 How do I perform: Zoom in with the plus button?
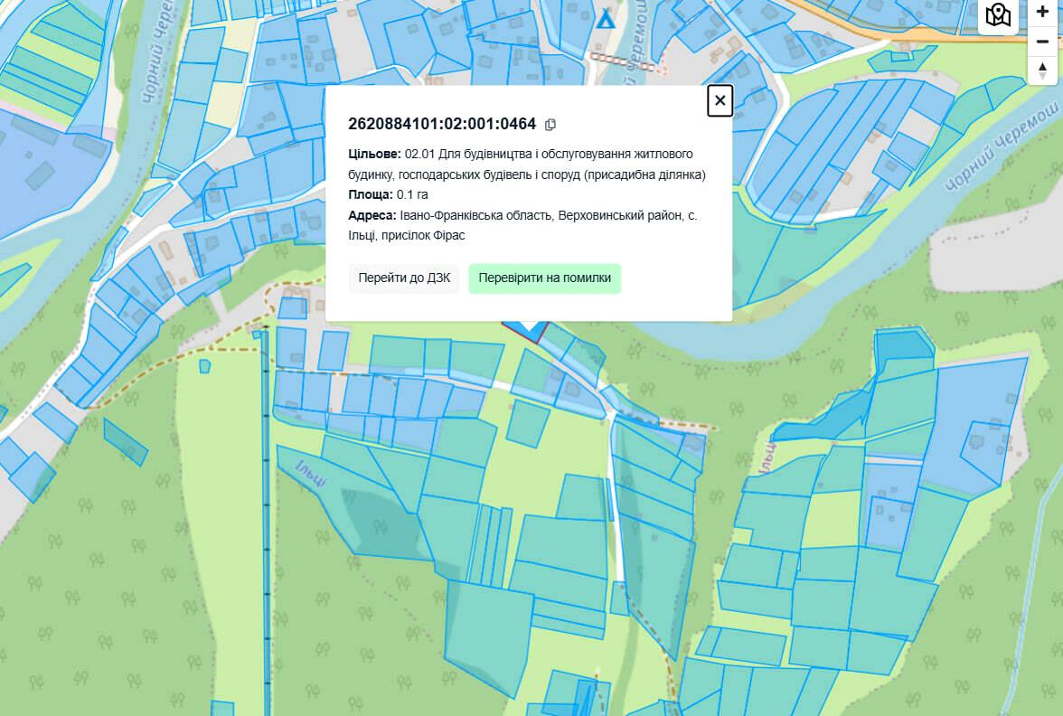coord(1042,13)
